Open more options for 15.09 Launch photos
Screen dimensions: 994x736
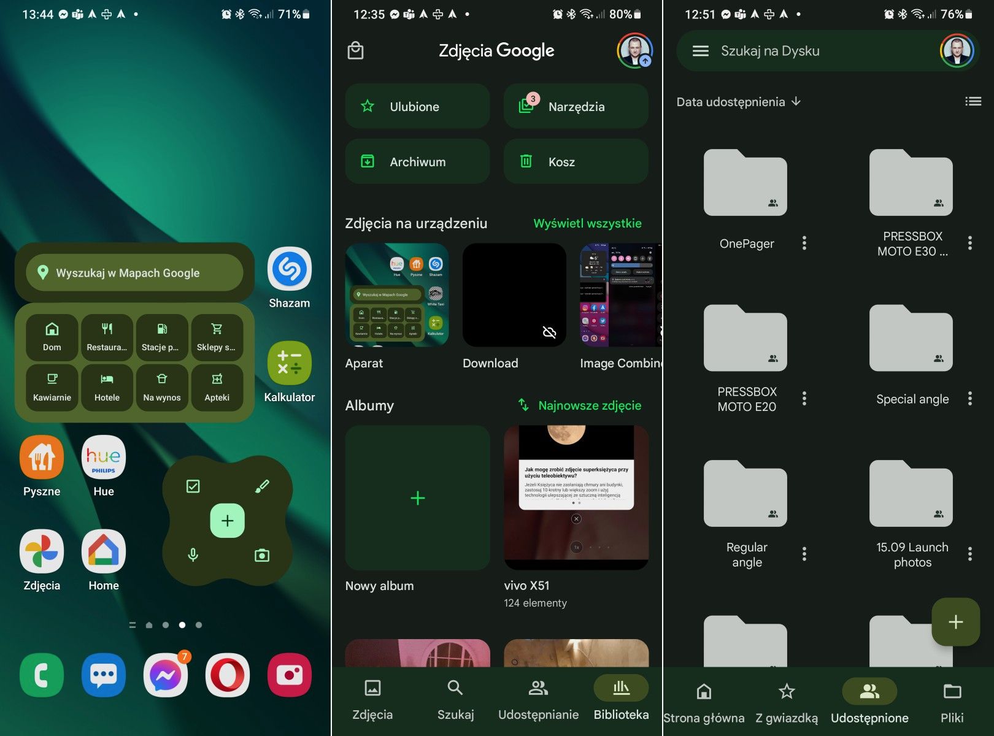point(969,554)
